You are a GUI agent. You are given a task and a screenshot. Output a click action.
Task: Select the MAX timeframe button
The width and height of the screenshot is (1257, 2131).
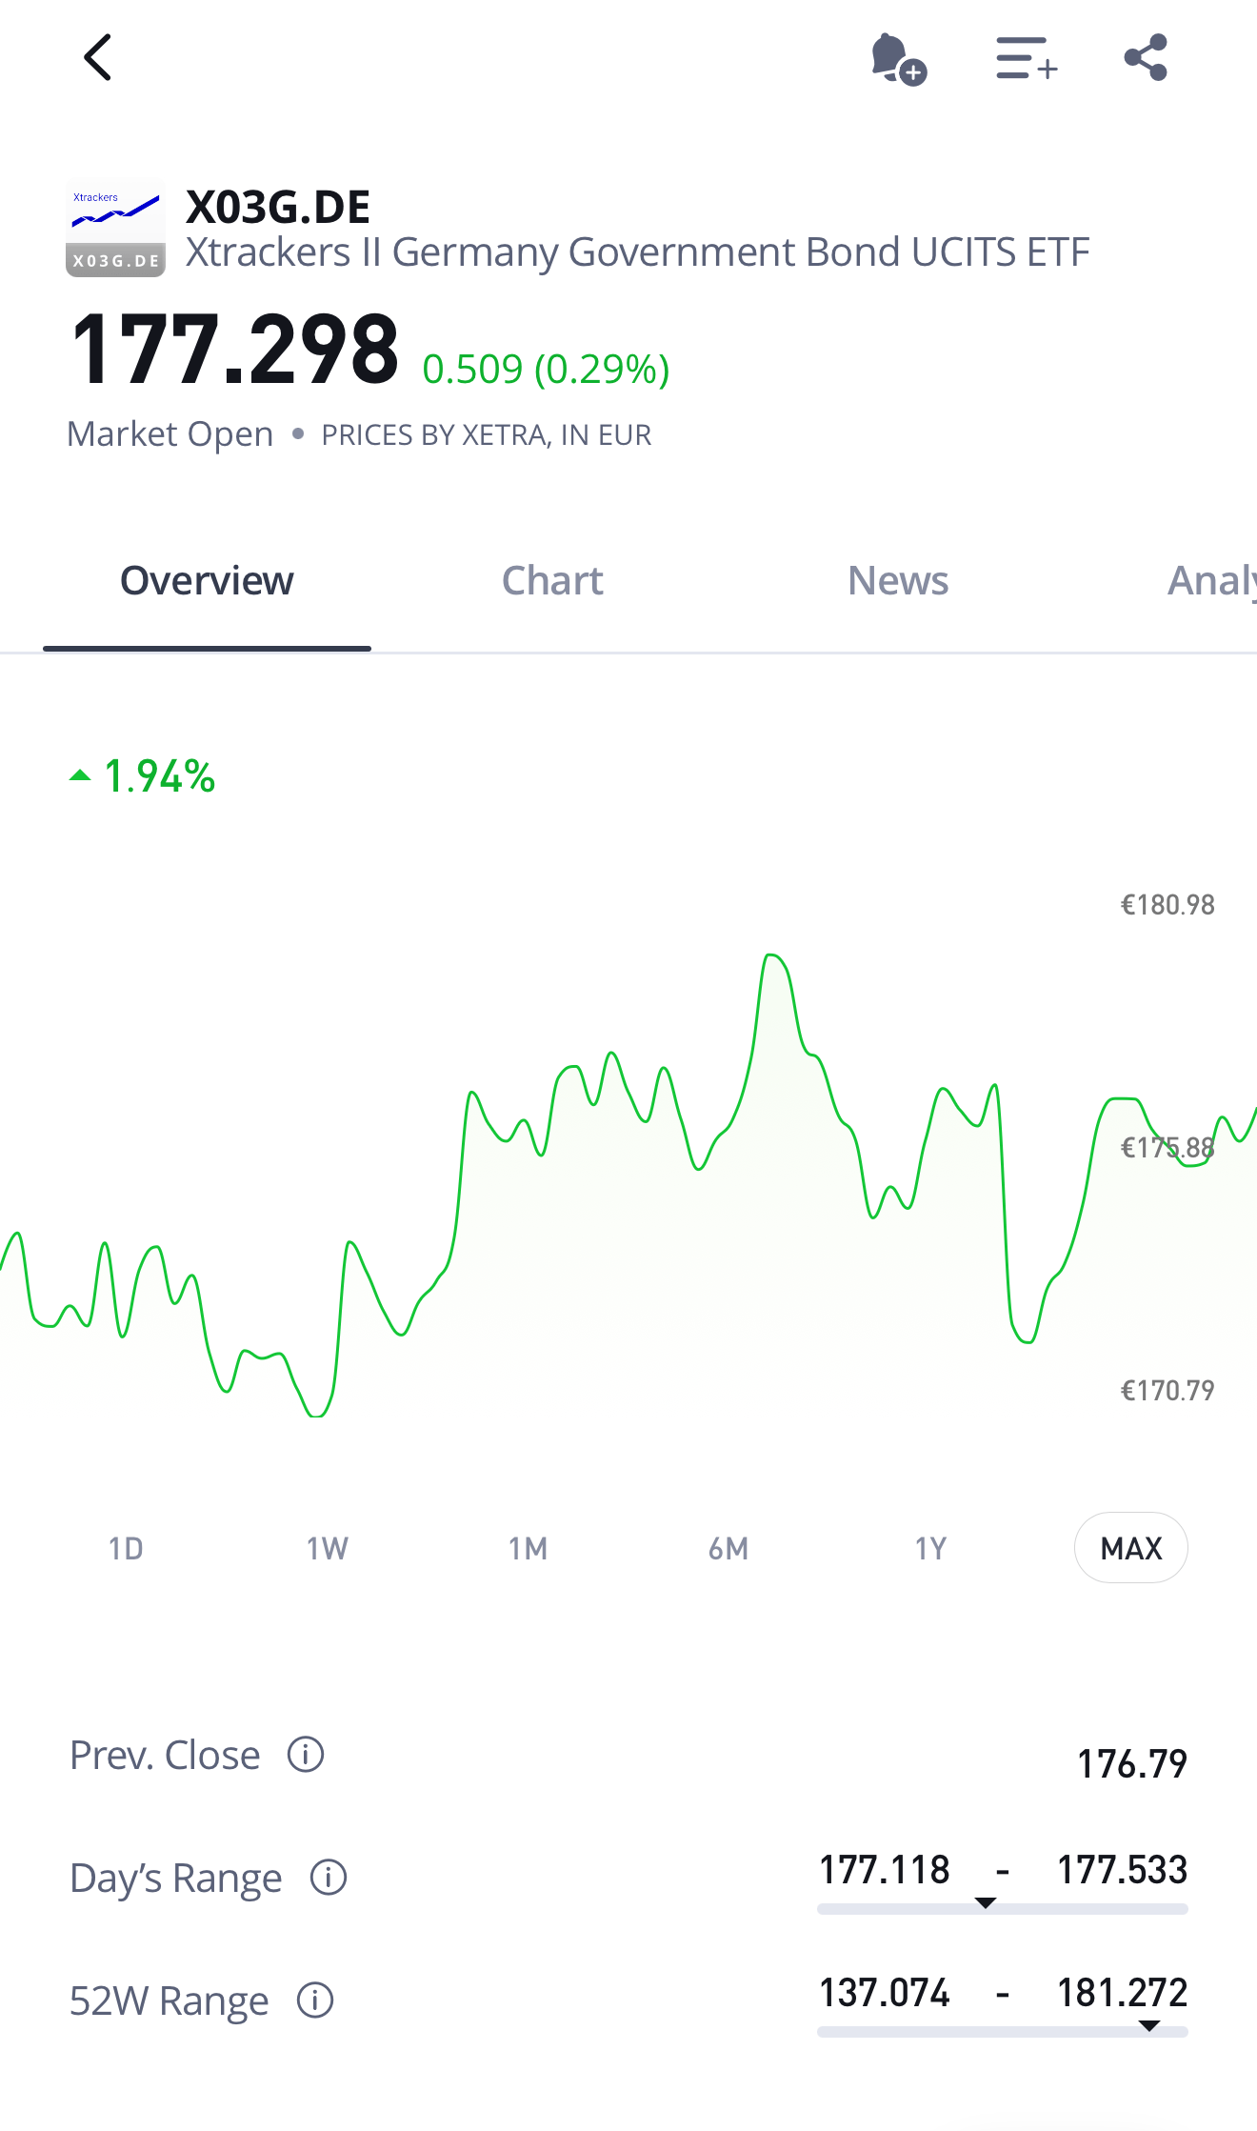point(1130,1549)
